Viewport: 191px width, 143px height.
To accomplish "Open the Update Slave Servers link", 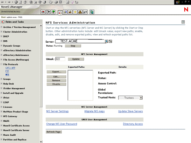I will tap(131, 111).
